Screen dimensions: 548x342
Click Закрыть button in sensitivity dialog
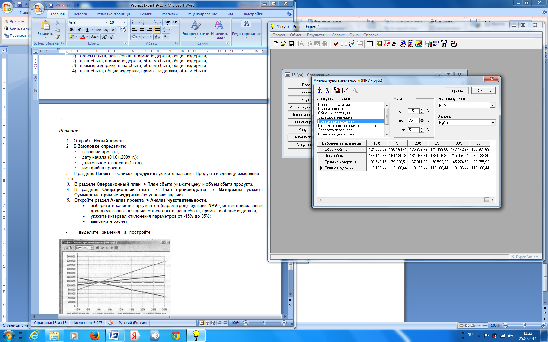[483, 91]
